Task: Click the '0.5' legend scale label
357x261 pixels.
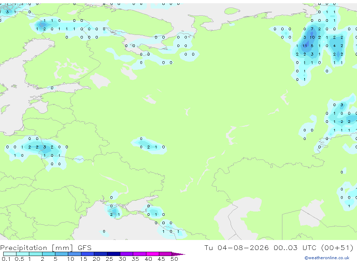Action: pos(19,259)
